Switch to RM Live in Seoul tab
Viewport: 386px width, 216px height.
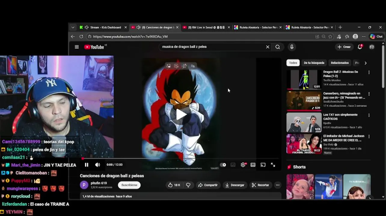click(x=206, y=27)
